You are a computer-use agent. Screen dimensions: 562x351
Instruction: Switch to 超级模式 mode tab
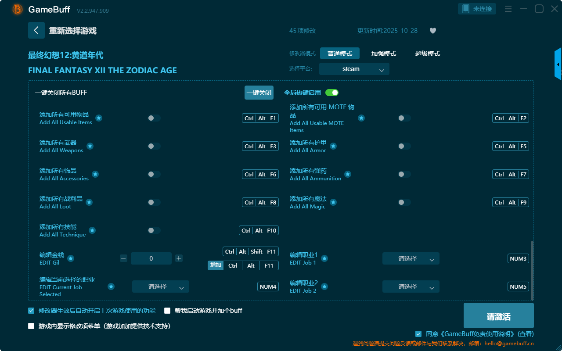[x=427, y=54]
